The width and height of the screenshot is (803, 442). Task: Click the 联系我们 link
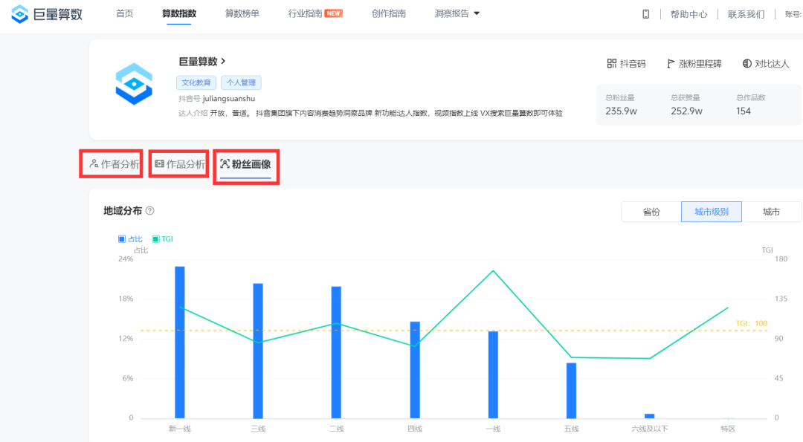[746, 13]
